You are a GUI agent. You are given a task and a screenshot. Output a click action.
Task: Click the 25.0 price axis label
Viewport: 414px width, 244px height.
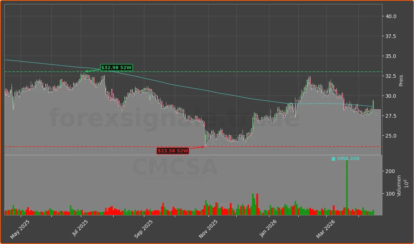(x=391, y=136)
